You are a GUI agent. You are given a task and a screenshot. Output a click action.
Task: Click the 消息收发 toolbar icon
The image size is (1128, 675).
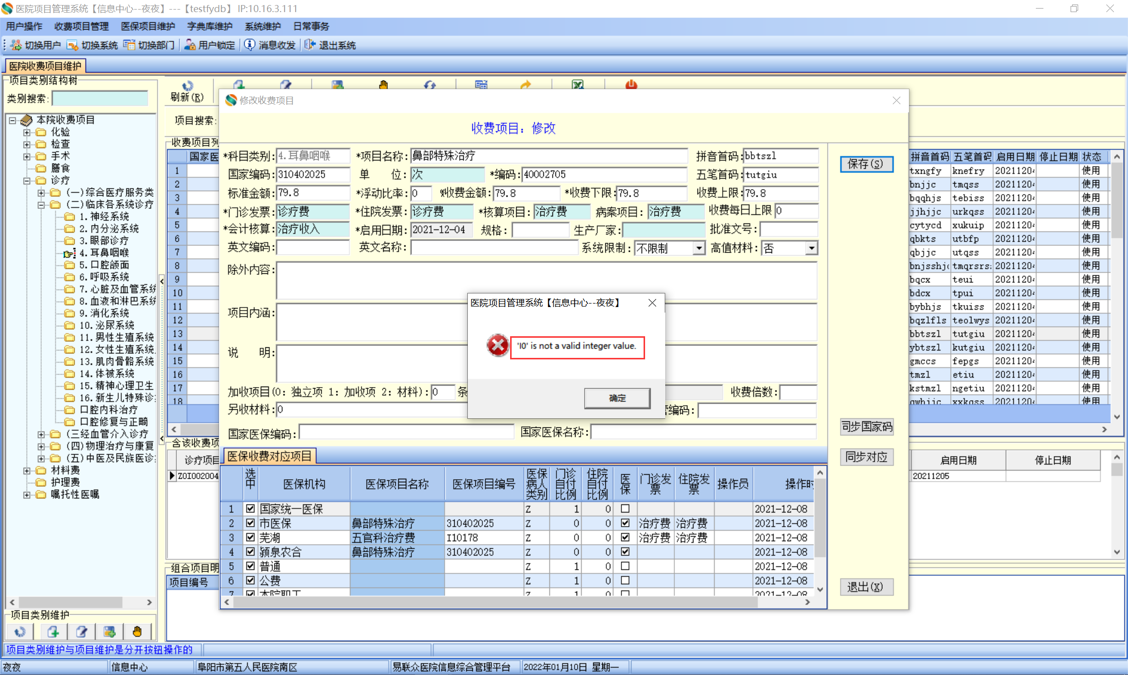point(249,45)
